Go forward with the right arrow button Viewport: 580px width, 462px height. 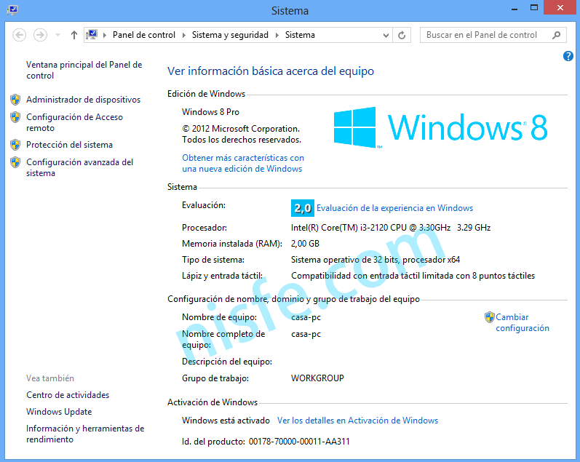tap(40, 35)
